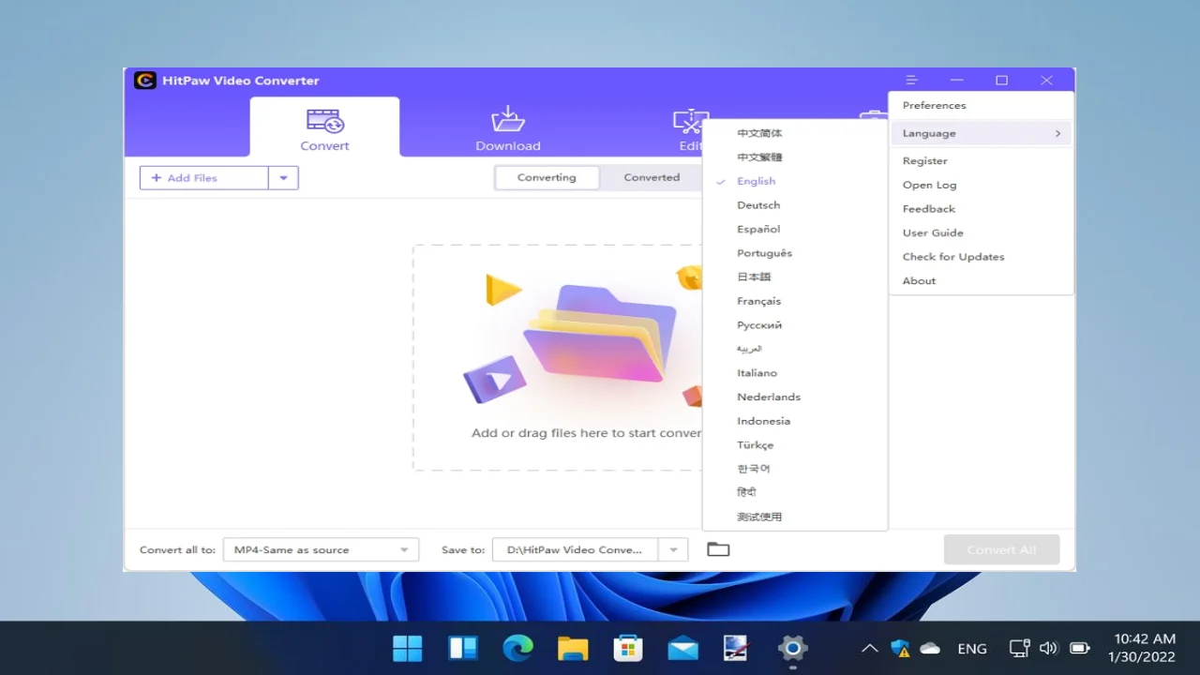This screenshot has width=1200, height=675.
Task: Switch to the Download tab
Action: (x=508, y=128)
